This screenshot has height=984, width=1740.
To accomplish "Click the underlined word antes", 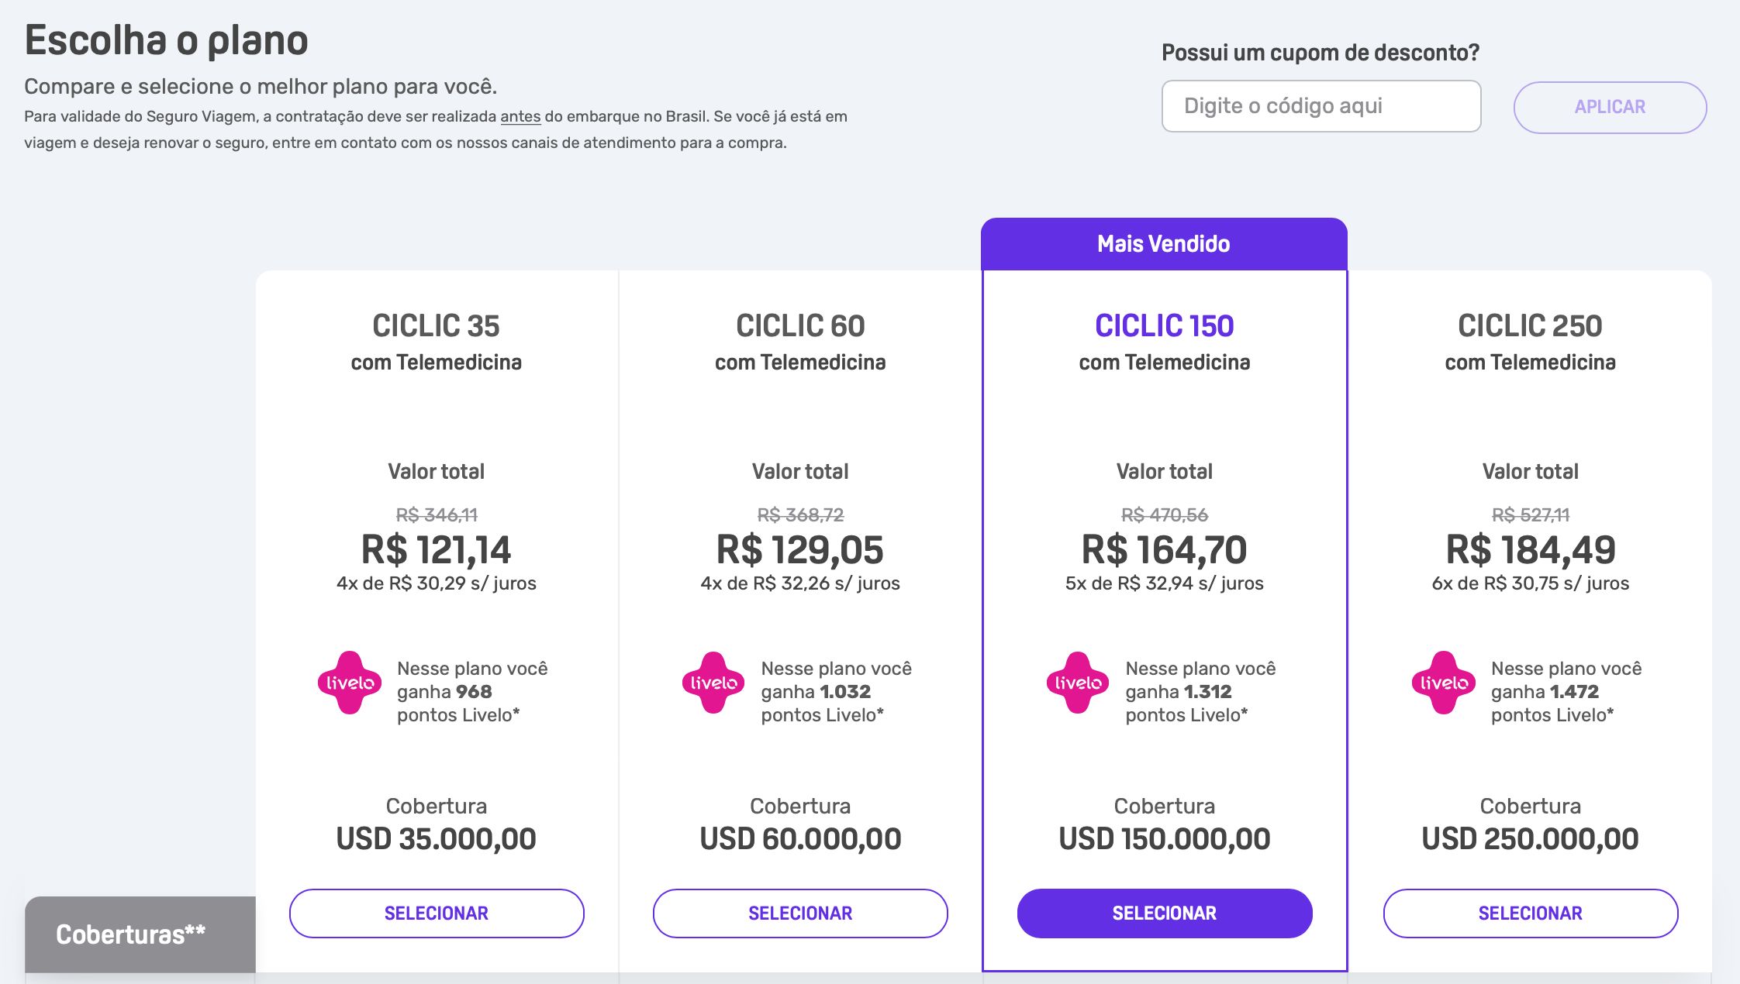I will coord(520,117).
